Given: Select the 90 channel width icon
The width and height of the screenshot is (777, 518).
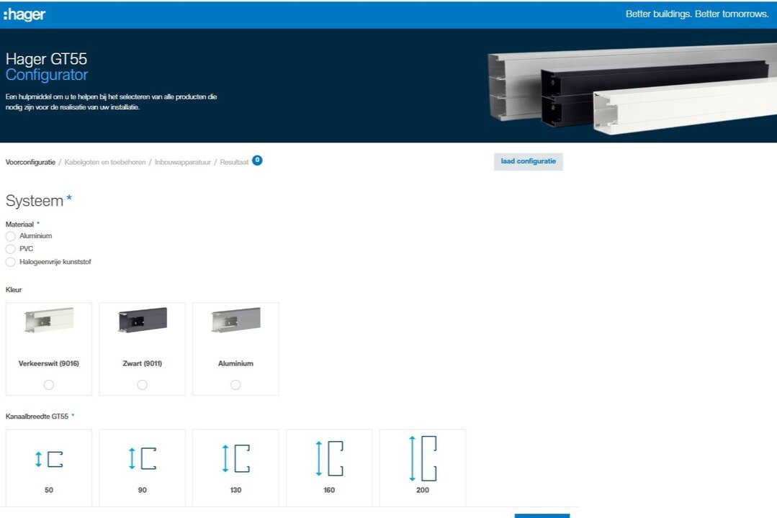Looking at the screenshot, I should coord(142,458).
